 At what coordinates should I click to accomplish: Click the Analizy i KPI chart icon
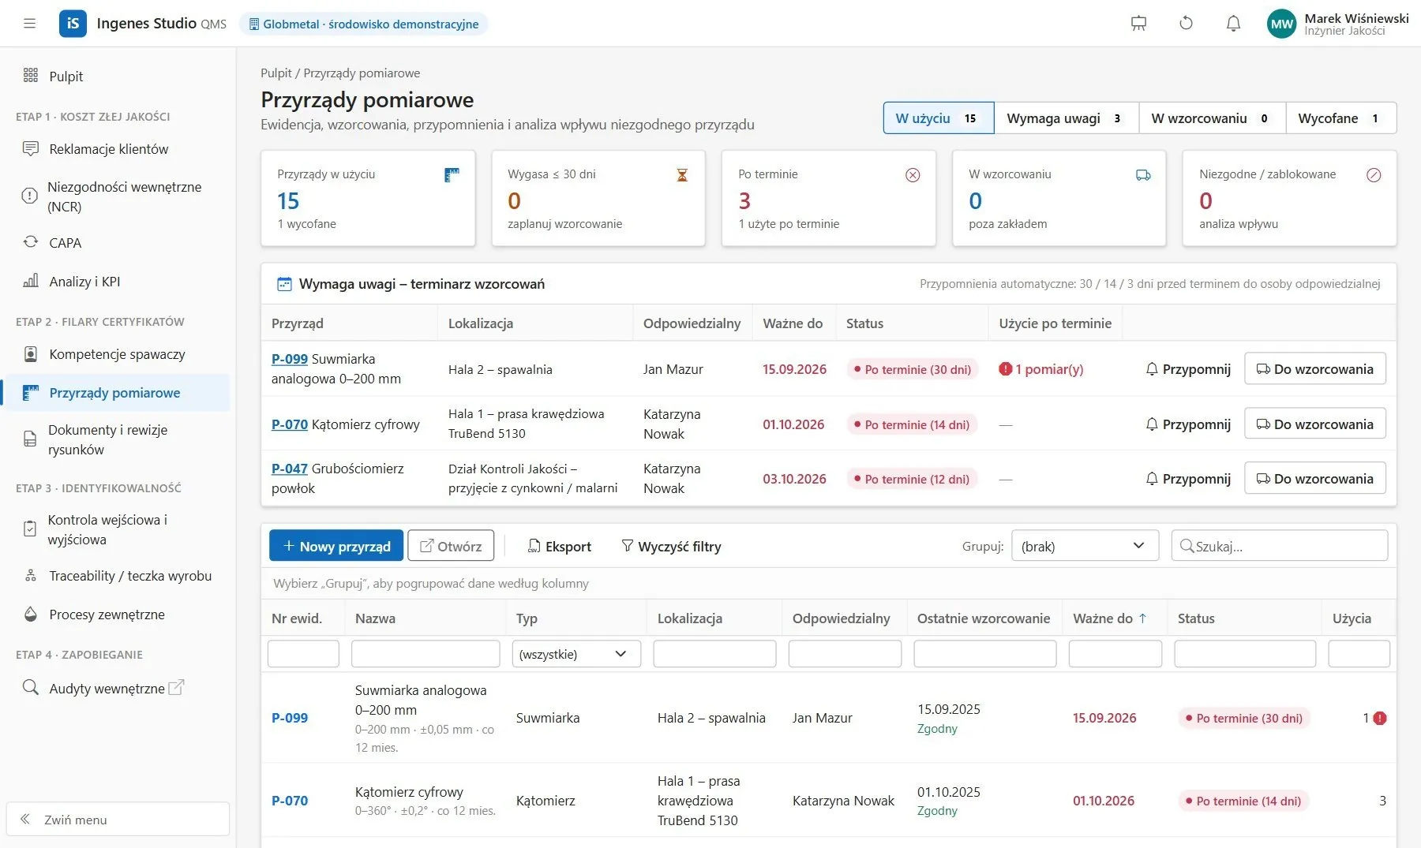tap(31, 281)
